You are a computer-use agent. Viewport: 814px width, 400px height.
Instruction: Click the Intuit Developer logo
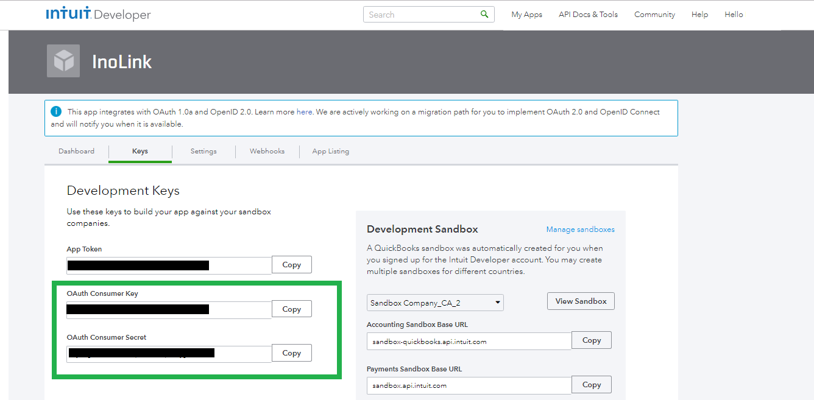(98, 13)
